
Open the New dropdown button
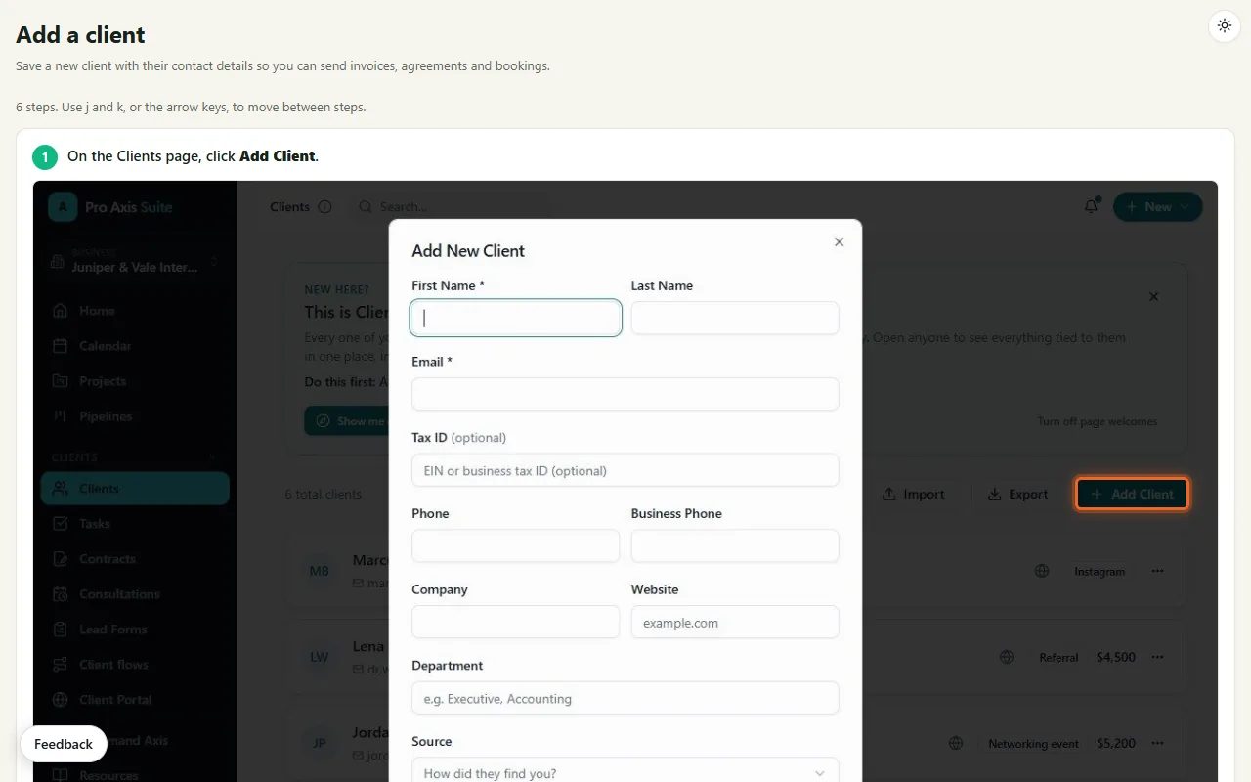pos(1158,207)
